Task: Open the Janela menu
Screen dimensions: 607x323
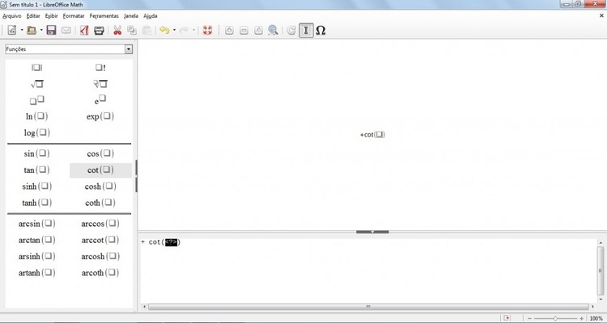Action: (131, 16)
